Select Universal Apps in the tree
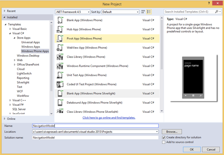Viewport: 224px width, 155px height. tap(30, 42)
